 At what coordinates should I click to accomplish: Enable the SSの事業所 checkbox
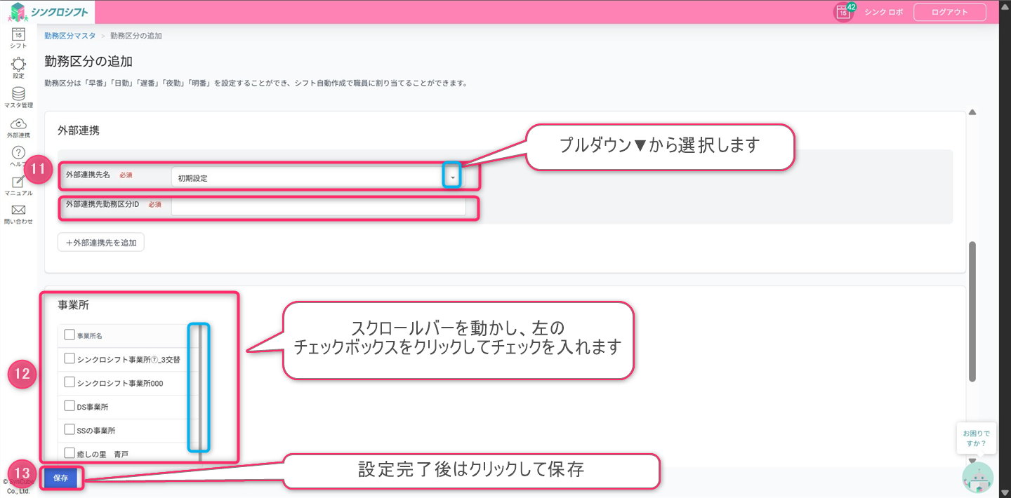point(70,429)
